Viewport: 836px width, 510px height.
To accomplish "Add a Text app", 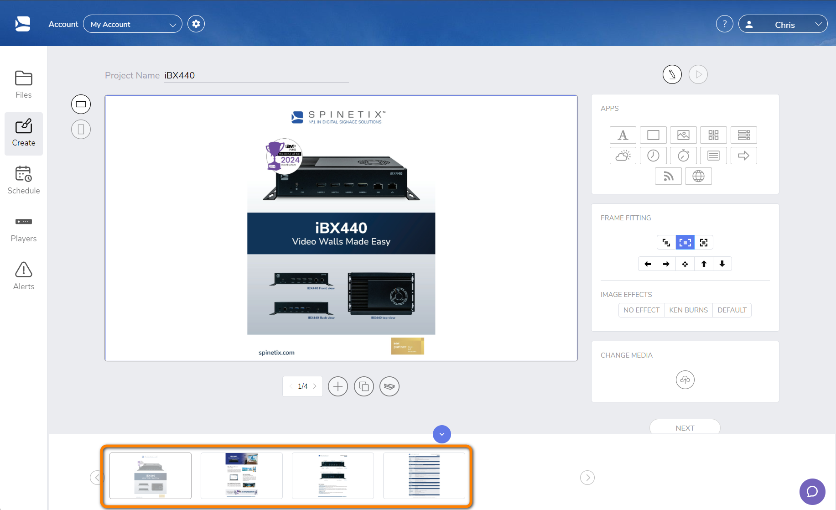I will [x=623, y=135].
